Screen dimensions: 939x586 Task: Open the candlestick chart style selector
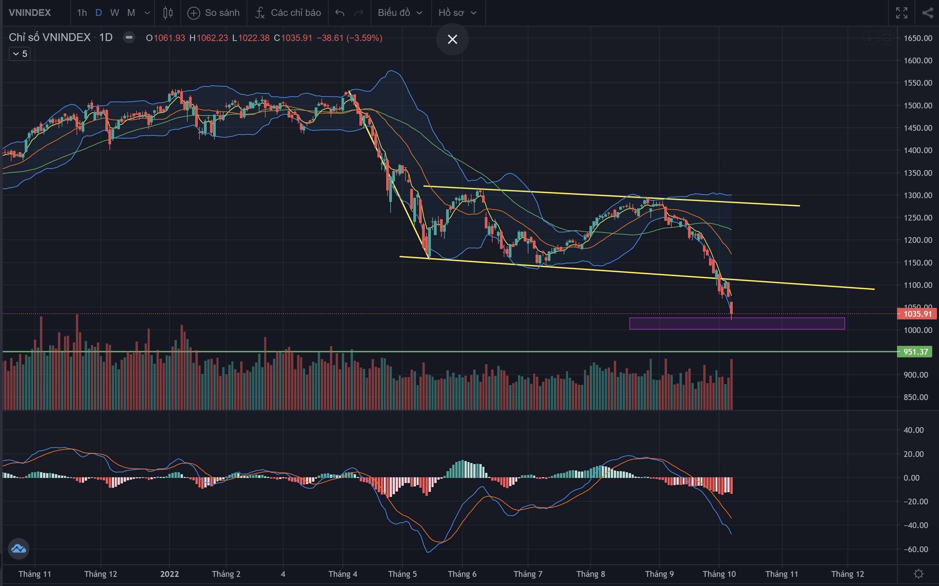coord(168,13)
